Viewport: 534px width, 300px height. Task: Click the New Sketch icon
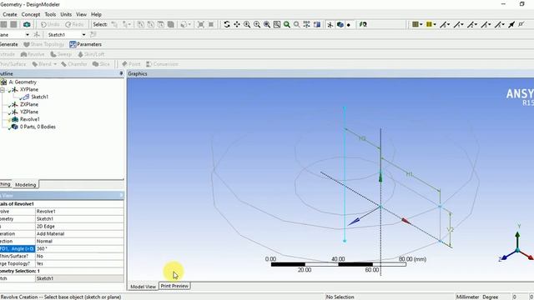[x=93, y=35]
